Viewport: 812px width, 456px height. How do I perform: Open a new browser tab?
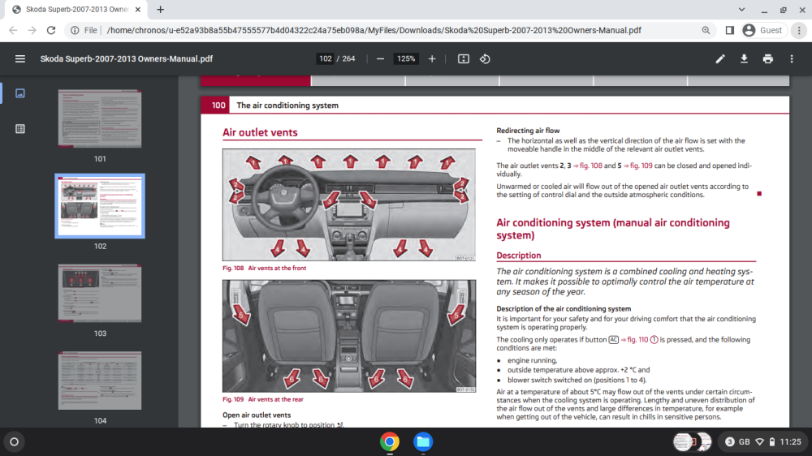point(161,9)
